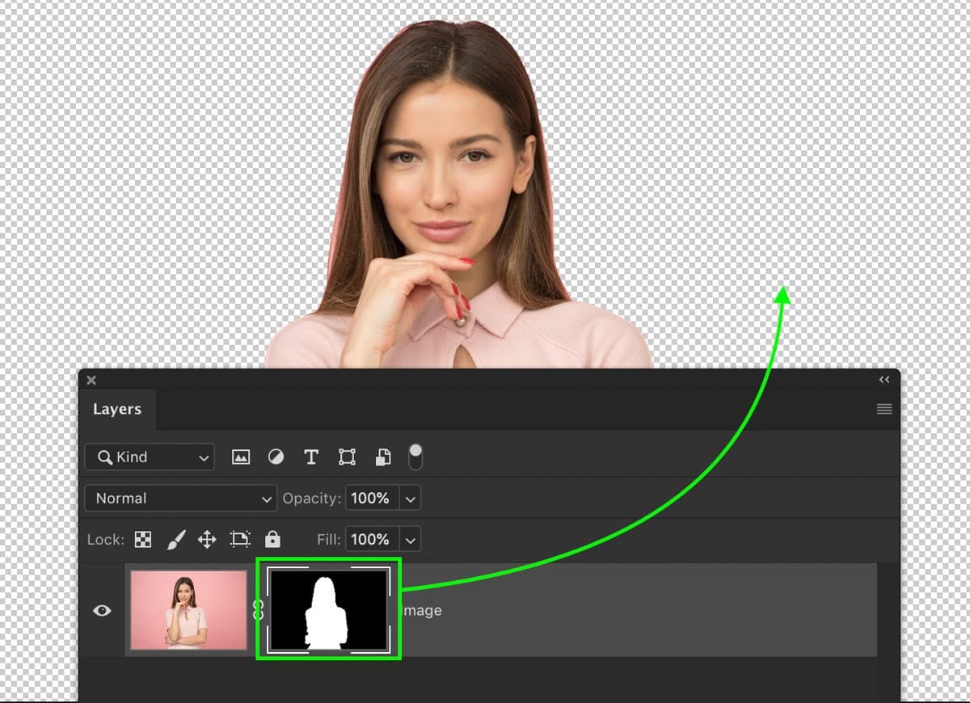Screen dimensions: 970x703
Task: Lock transparent pixels icon
Action: coord(143,540)
